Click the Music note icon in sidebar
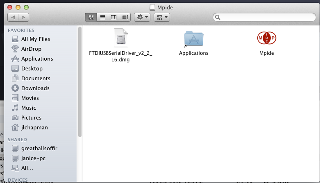Image resolution: width=320 pixels, height=183 pixels. (x=15, y=108)
